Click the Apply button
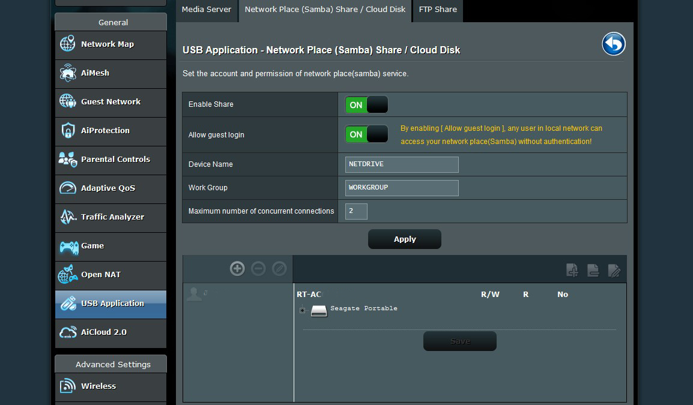This screenshot has height=405, width=693. (x=404, y=239)
